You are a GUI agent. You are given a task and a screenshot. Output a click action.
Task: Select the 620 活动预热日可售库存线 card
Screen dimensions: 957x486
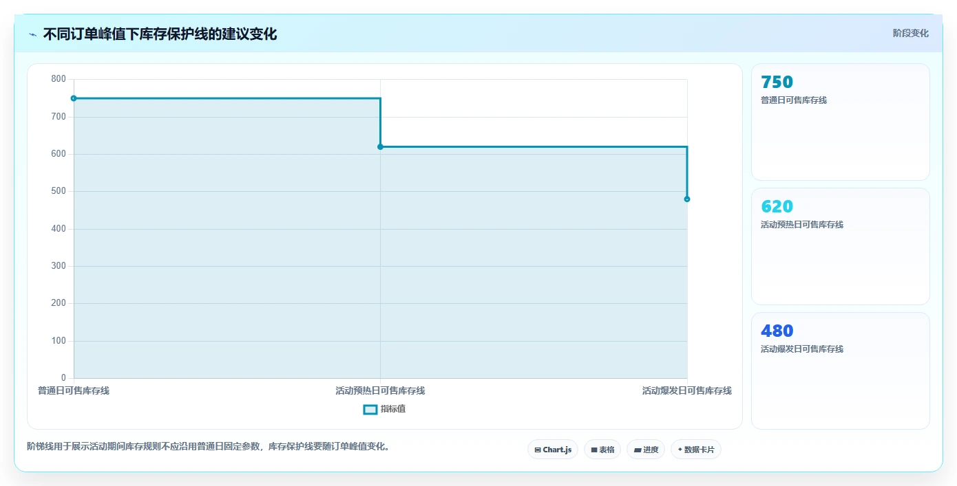(841, 246)
